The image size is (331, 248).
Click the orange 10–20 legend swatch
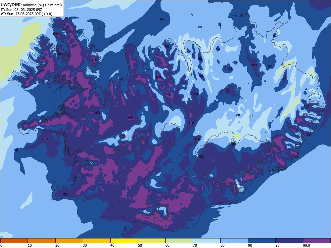[x=42, y=241]
